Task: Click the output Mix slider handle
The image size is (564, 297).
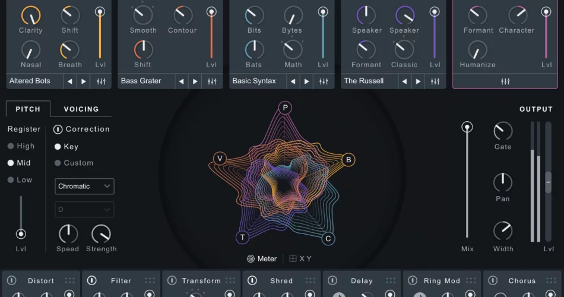Action: click(x=467, y=127)
